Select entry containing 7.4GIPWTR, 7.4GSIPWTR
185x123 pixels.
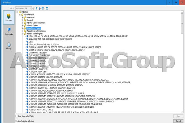[x=62, y=107]
